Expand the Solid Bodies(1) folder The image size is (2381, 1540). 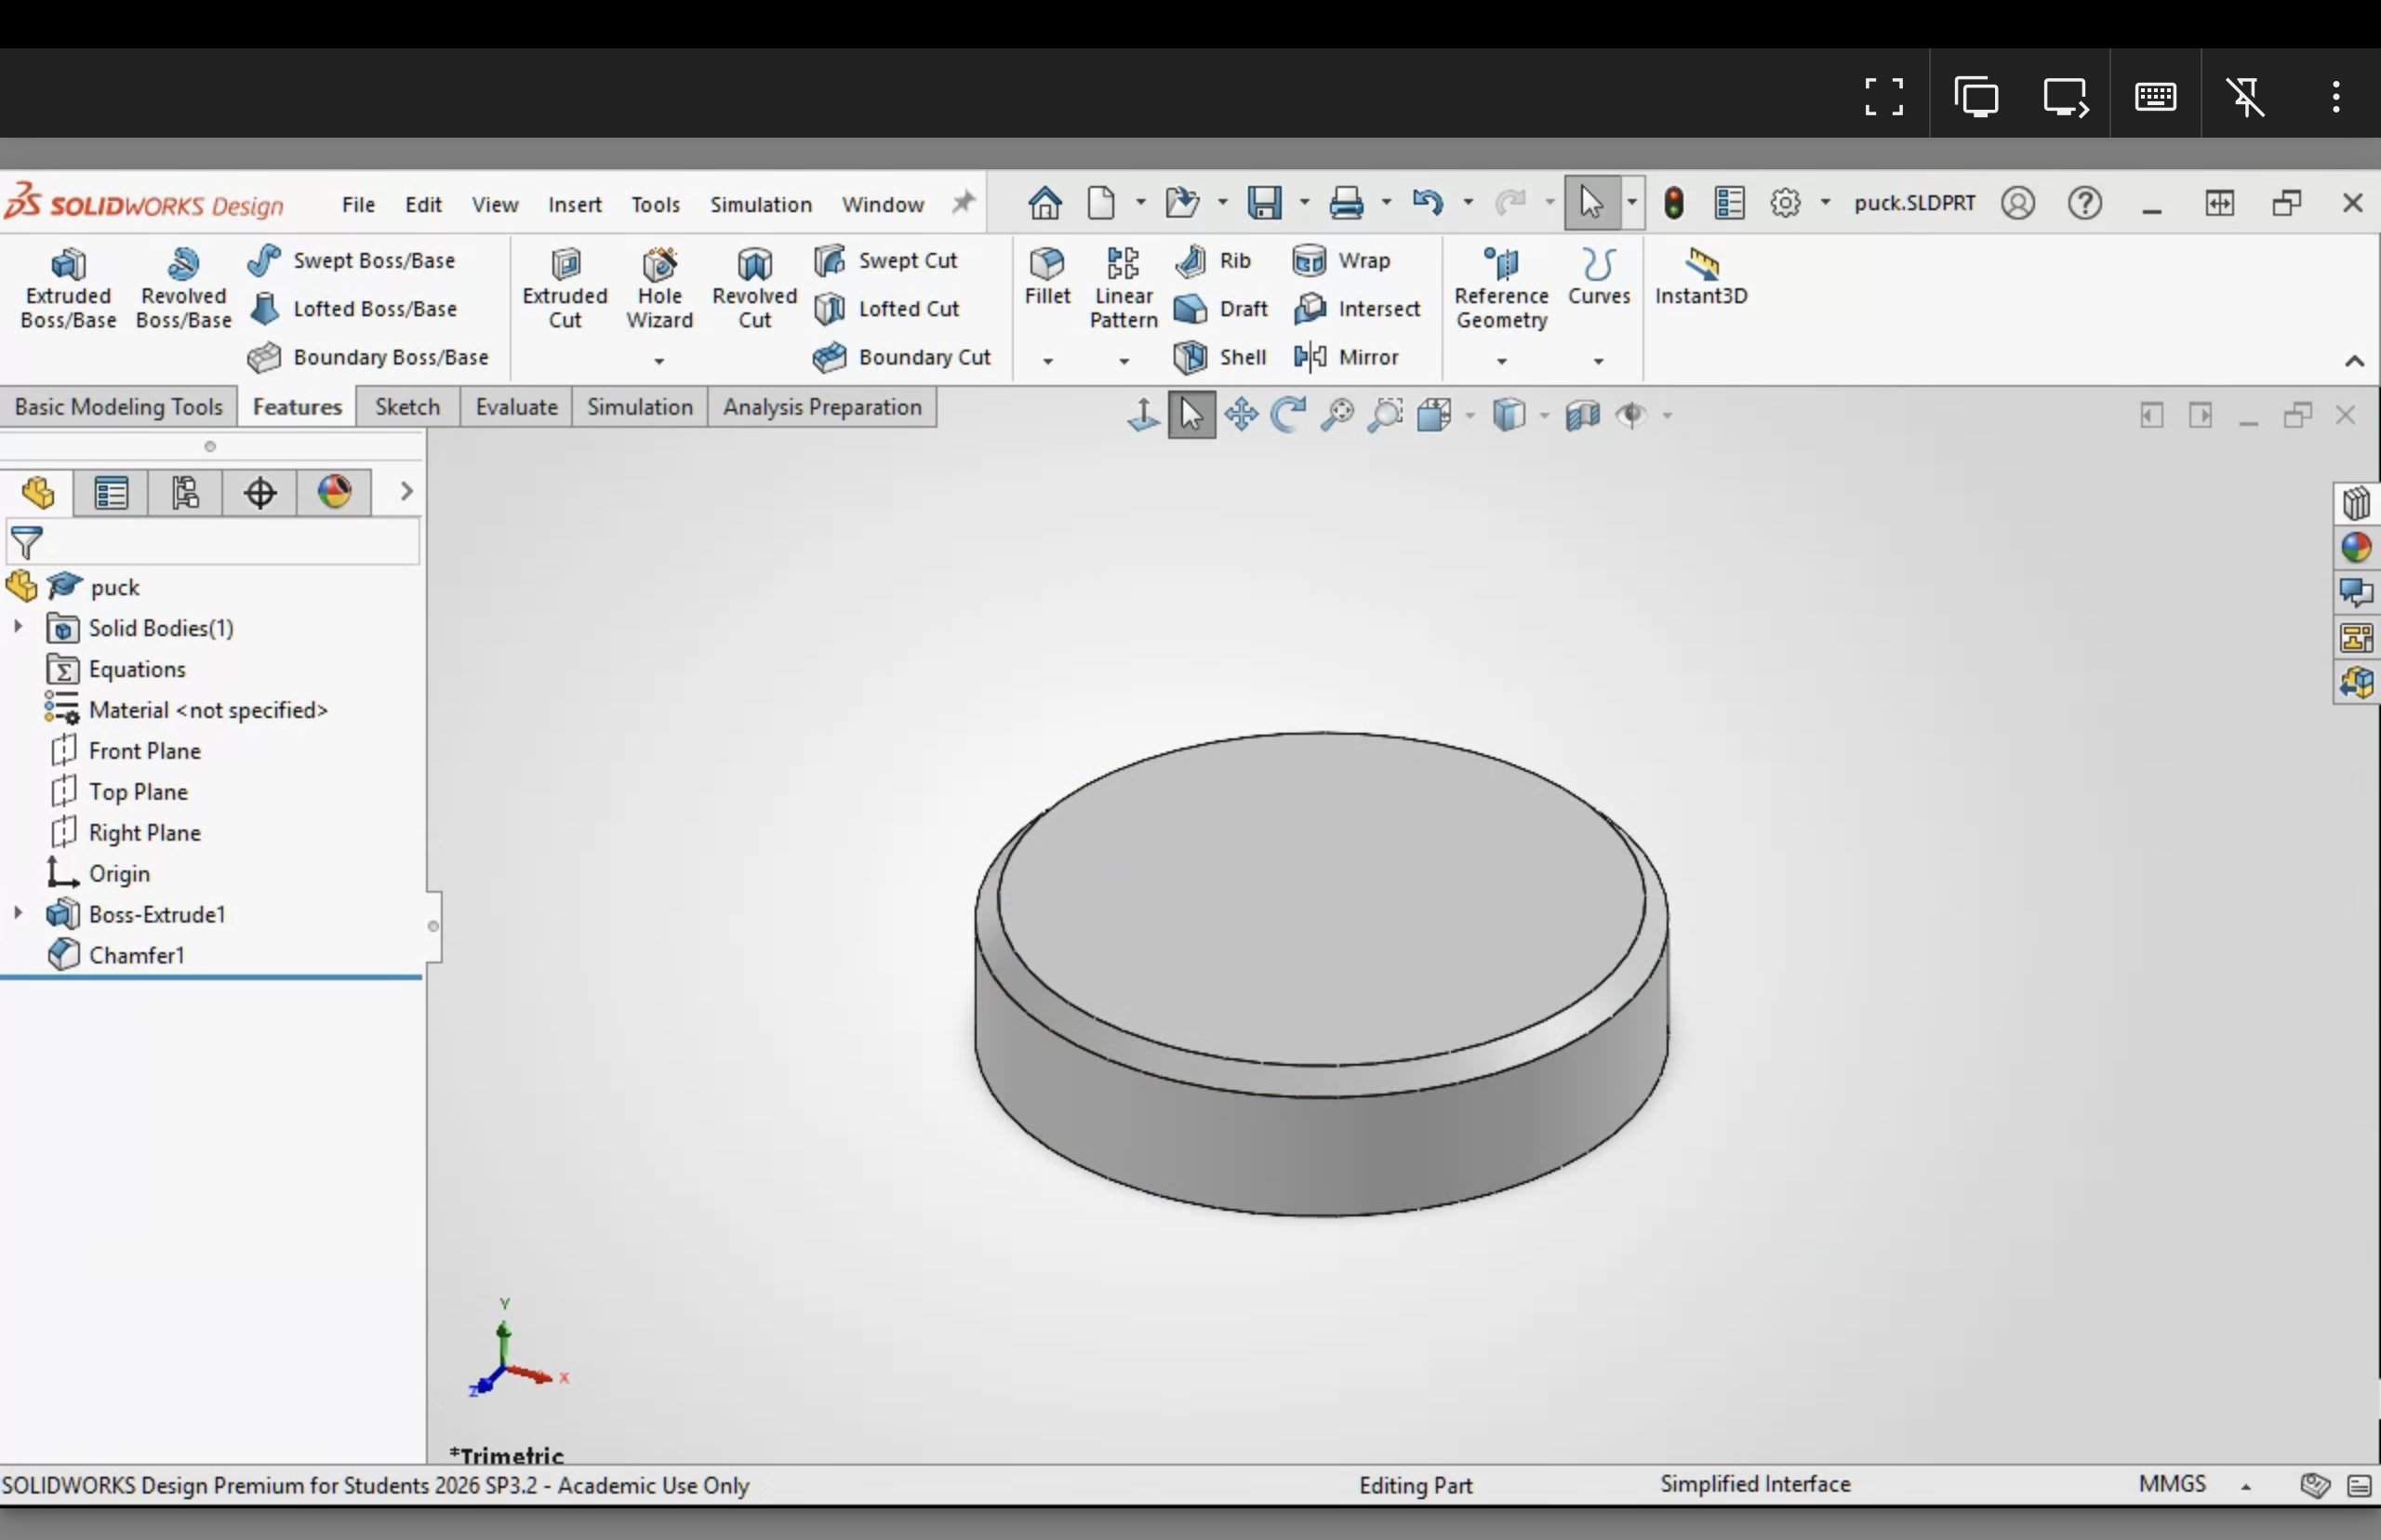click(x=17, y=627)
